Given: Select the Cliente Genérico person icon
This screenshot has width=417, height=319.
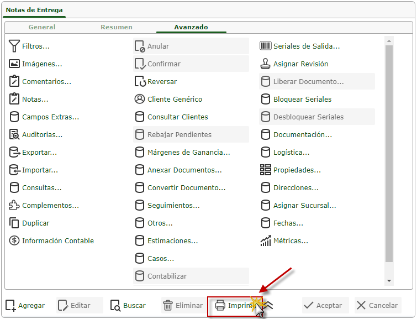Looking at the screenshot, I should [140, 99].
